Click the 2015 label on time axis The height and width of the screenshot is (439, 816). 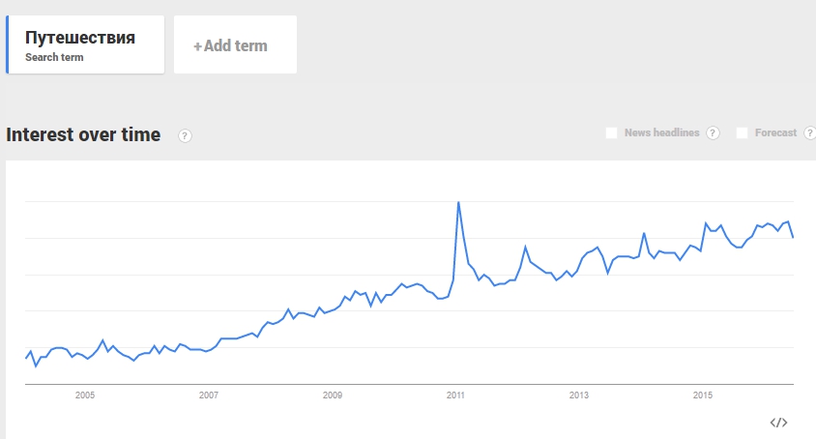(x=703, y=395)
